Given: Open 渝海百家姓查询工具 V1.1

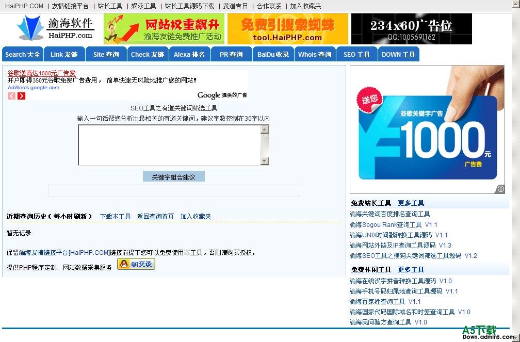Looking at the screenshot, I should click(x=385, y=302).
